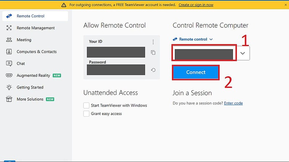The height and width of the screenshot is (162, 289).
Task: Refresh the password with the regenerate icon
Action: 153,70
